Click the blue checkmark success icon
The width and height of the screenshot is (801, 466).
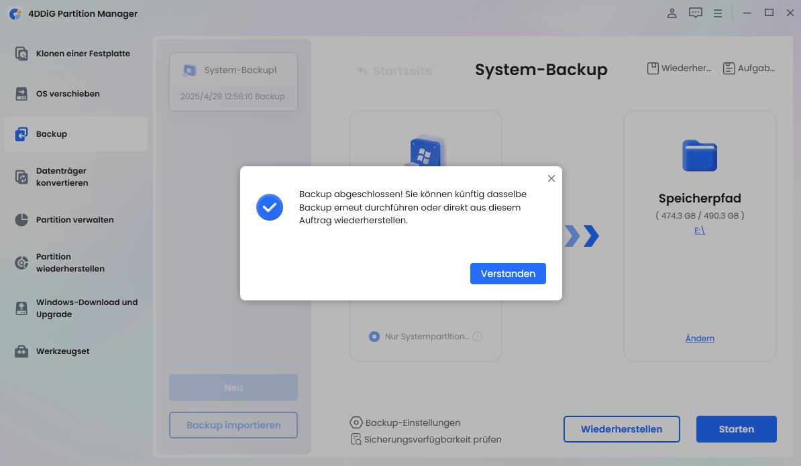(x=270, y=207)
